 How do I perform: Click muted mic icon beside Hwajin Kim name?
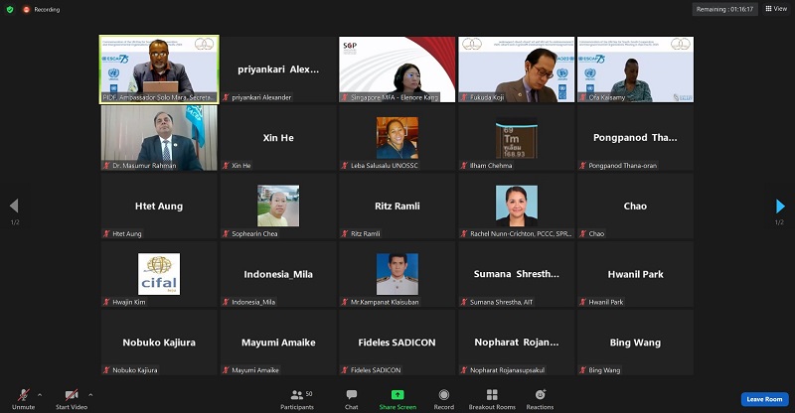pyautogui.click(x=107, y=302)
